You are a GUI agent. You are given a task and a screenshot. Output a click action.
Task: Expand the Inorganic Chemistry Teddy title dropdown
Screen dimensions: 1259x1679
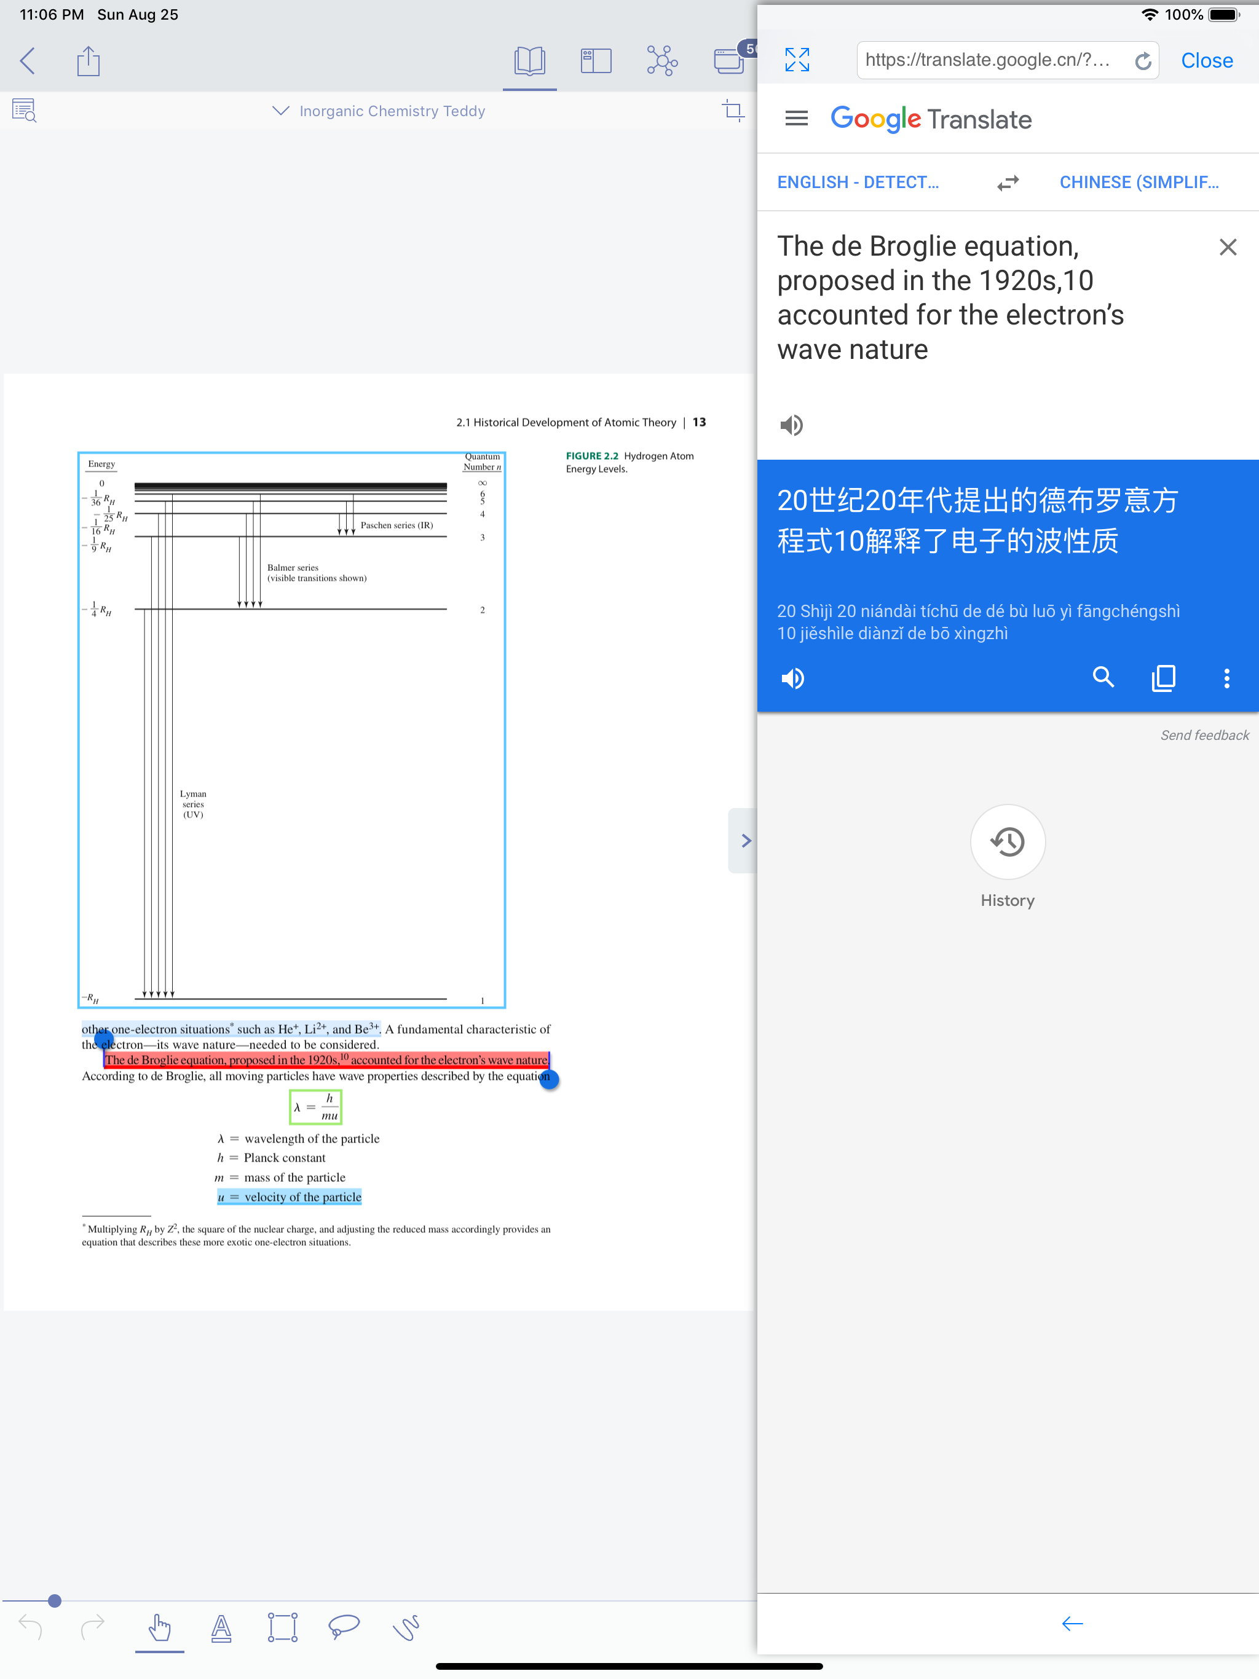[x=280, y=111]
